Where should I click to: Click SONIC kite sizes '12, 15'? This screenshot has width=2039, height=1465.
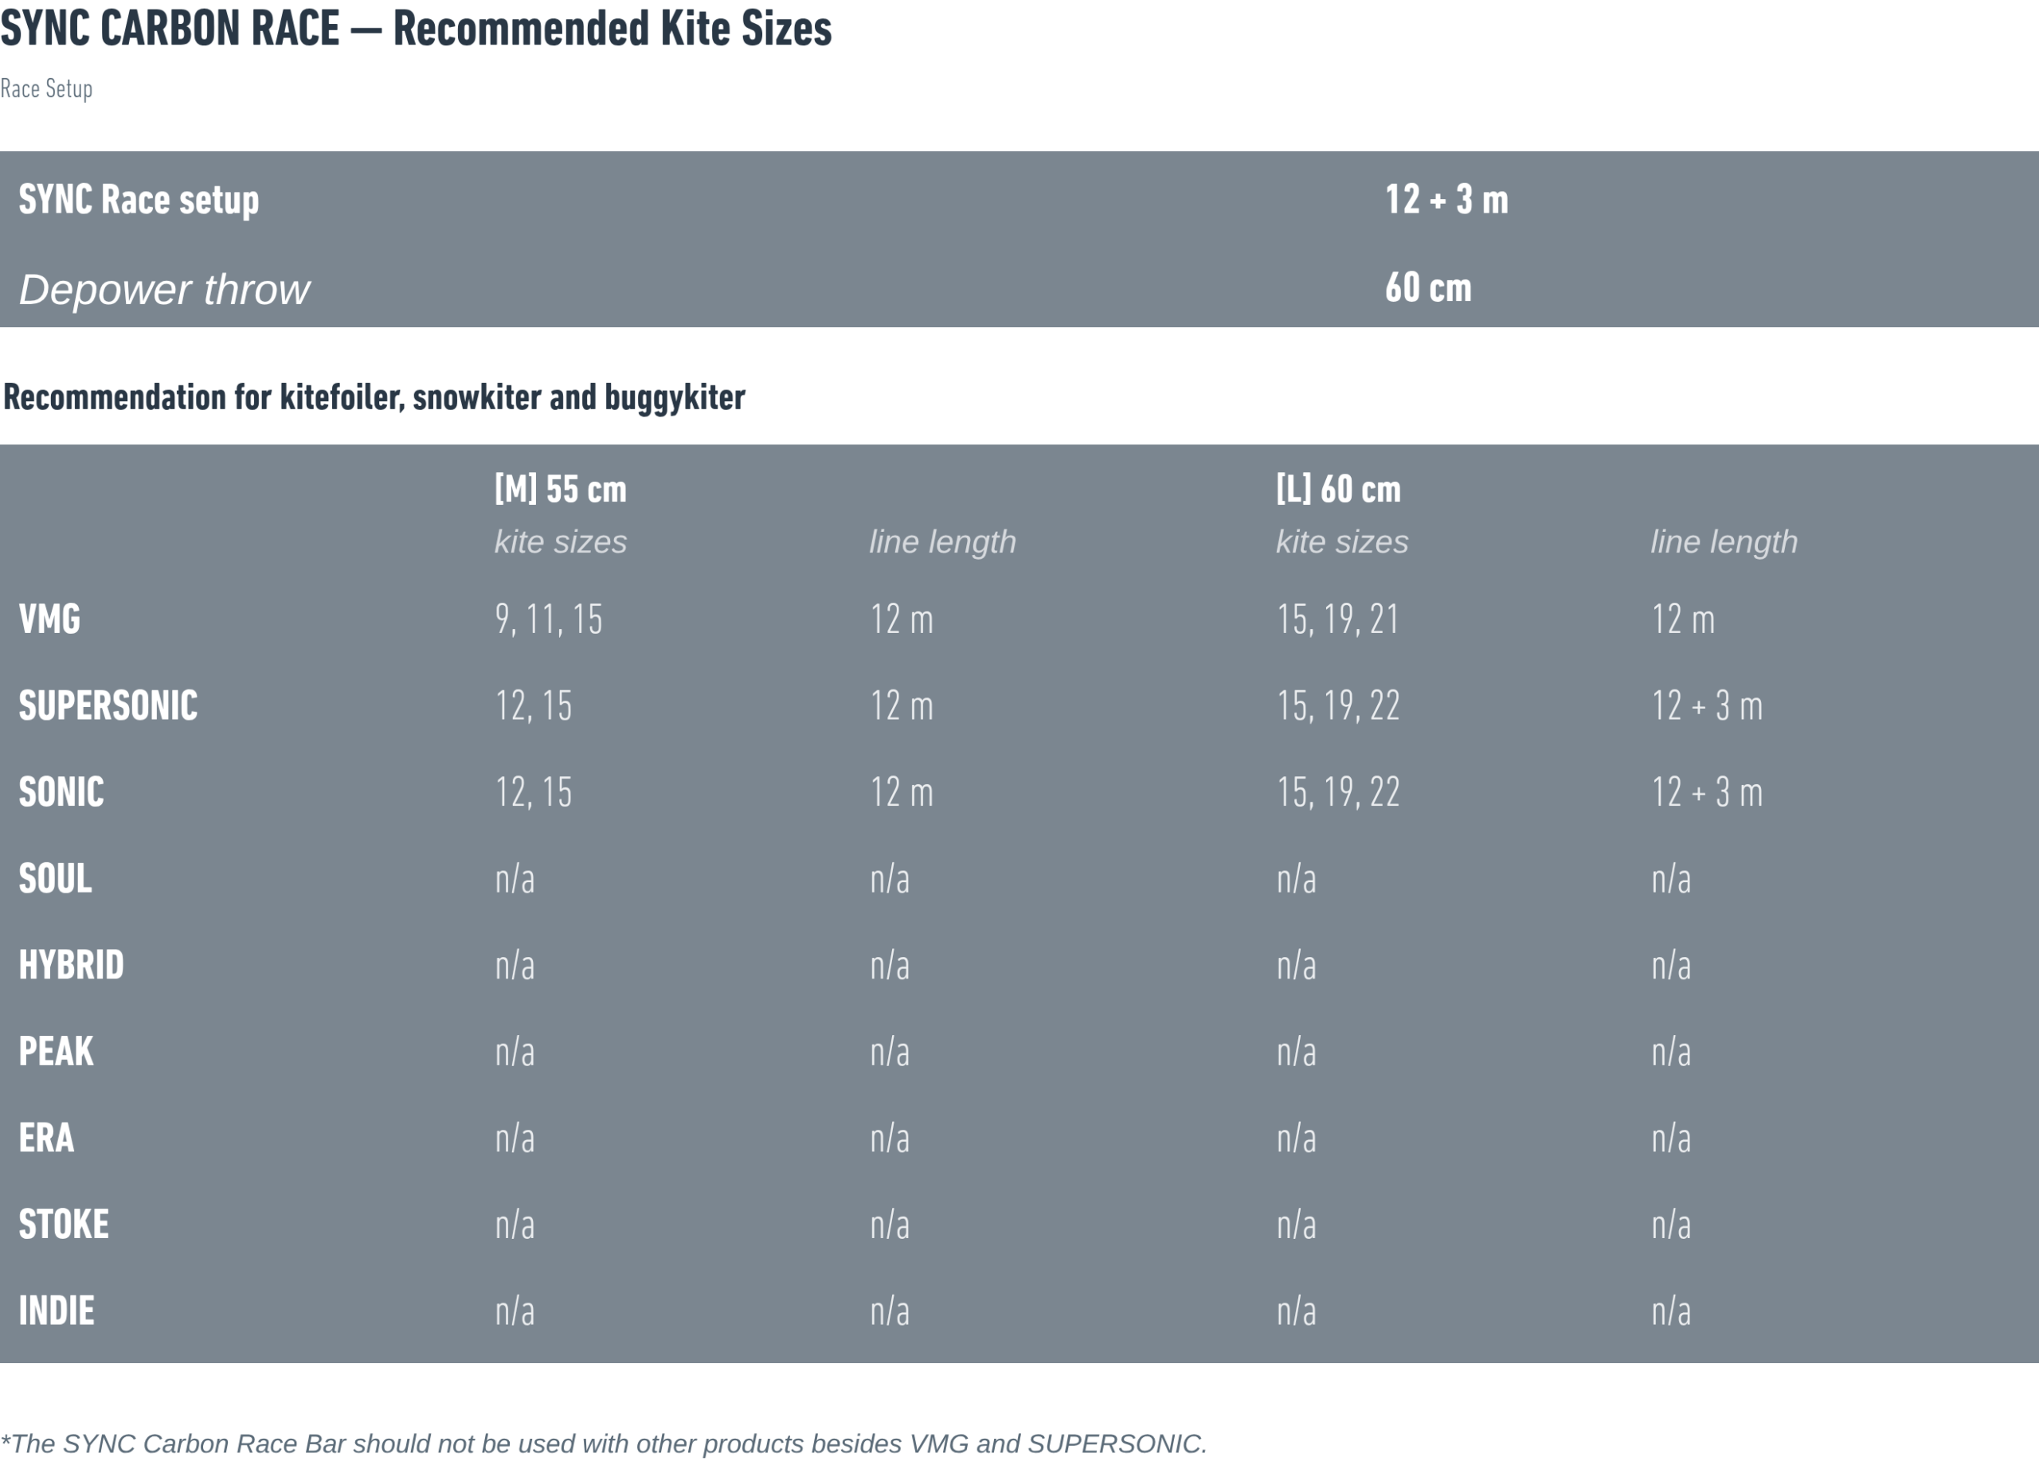pyautogui.click(x=533, y=793)
